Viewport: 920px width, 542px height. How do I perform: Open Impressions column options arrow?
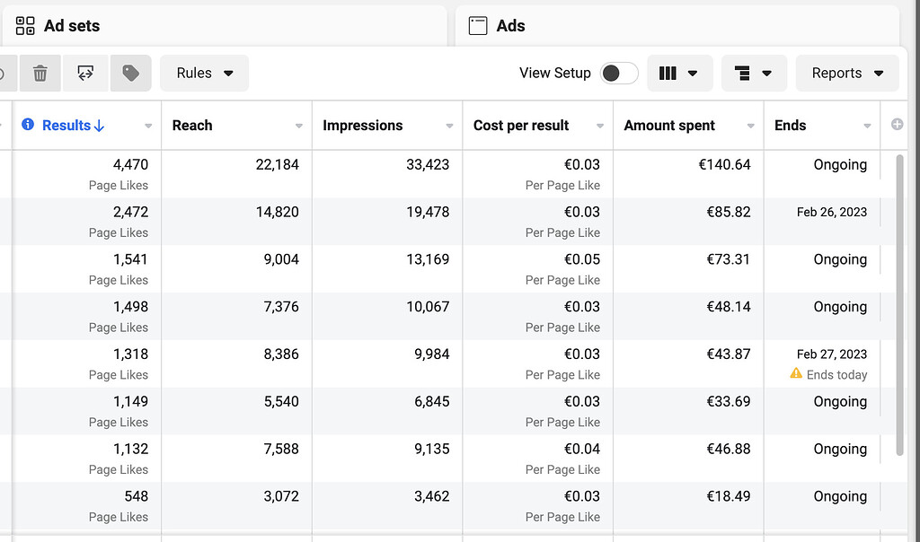pos(449,126)
